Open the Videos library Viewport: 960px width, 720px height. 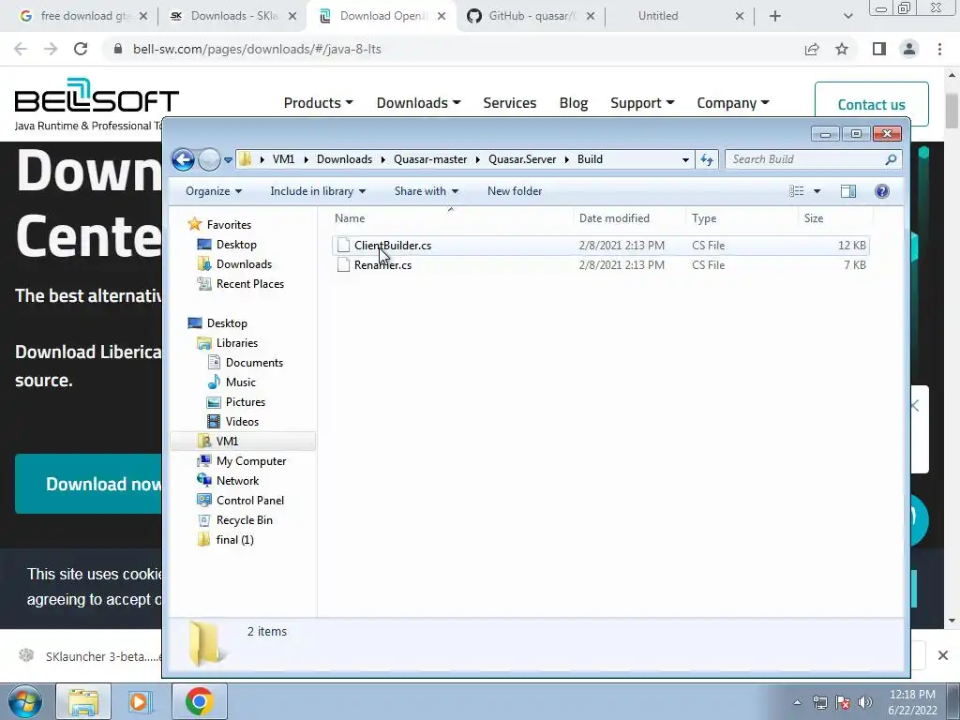[242, 421]
